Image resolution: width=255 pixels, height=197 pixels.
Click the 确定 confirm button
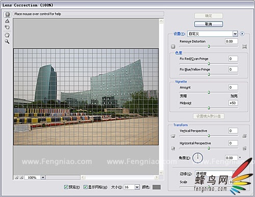(209, 16)
